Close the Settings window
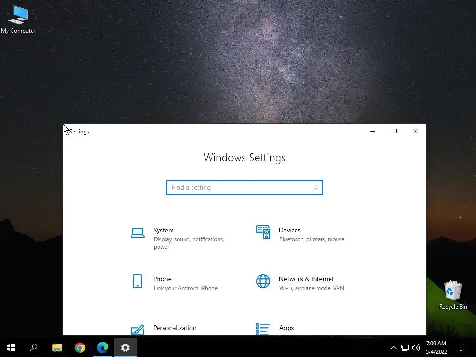Image resolution: width=476 pixels, height=357 pixels. [416, 131]
